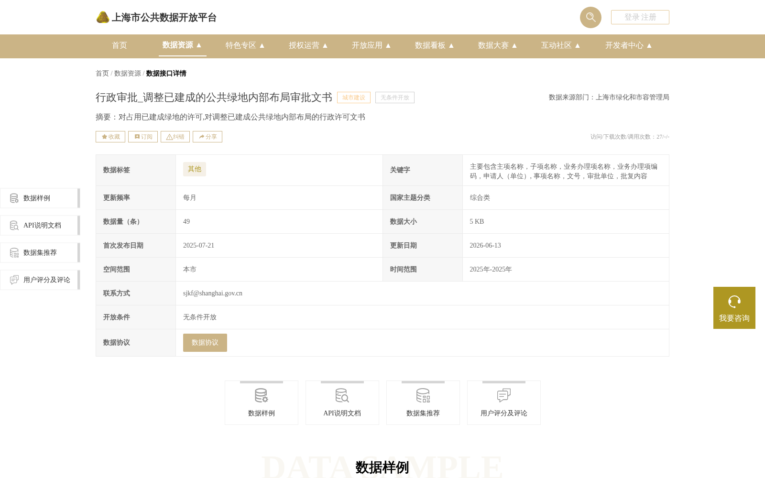
Task: Open 数据集推荐 in left sidebar
Action: (40, 252)
